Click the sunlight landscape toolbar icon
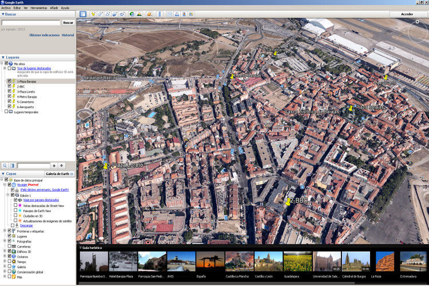429x286 pixels. (x=139, y=14)
